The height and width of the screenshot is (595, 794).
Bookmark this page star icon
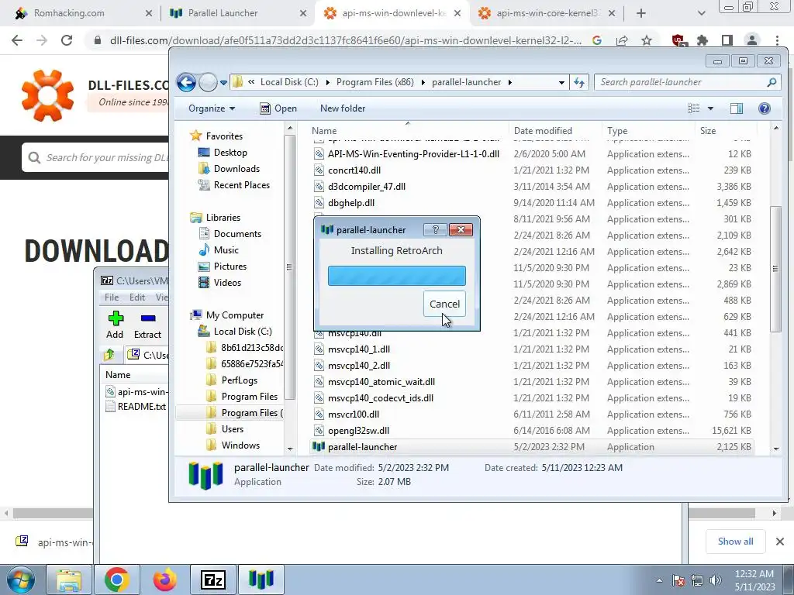click(646, 40)
